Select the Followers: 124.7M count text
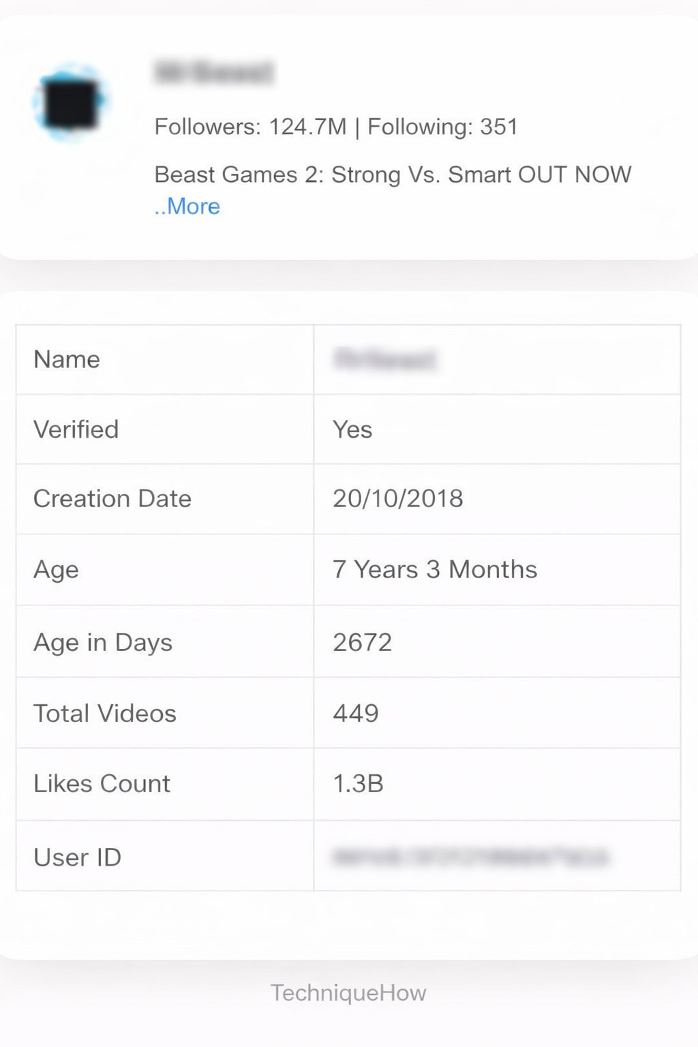Viewport: 698px width, 1047px height. coord(250,127)
